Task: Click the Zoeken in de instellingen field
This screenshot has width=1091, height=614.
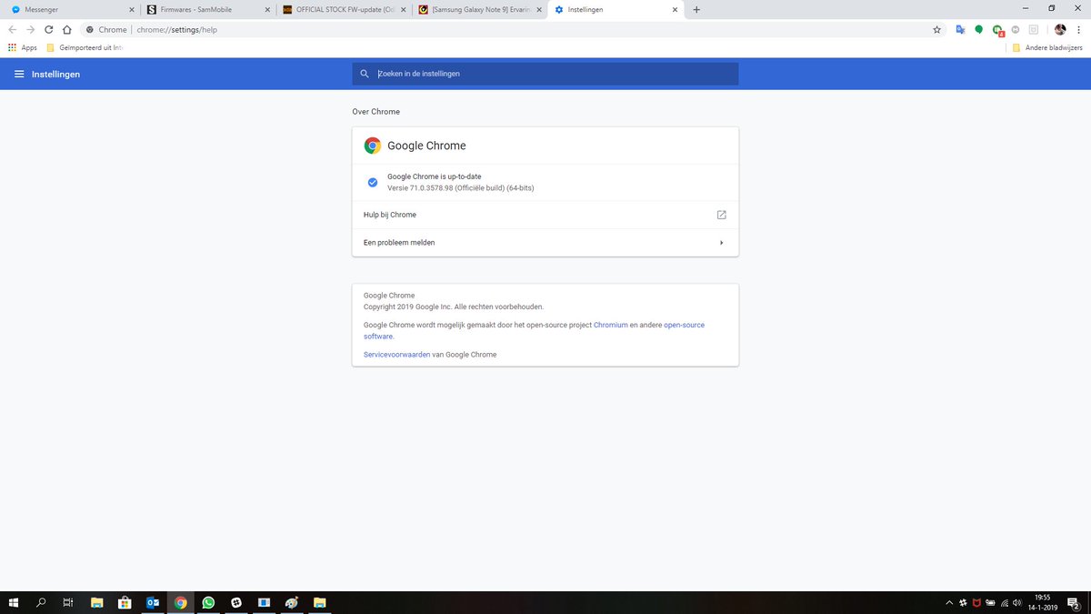Action: 545,74
